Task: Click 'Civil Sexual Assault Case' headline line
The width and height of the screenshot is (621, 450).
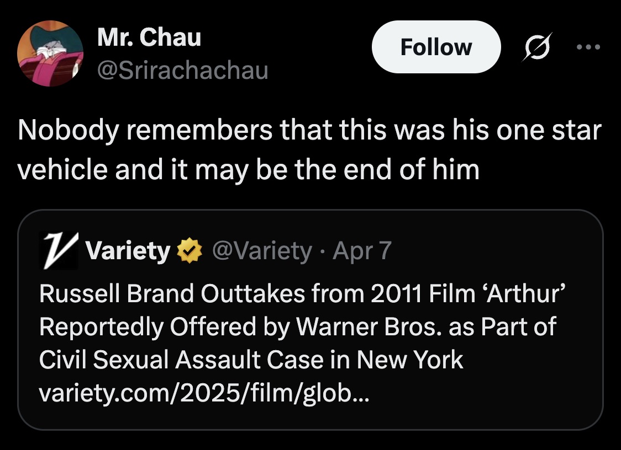Action: point(251,360)
